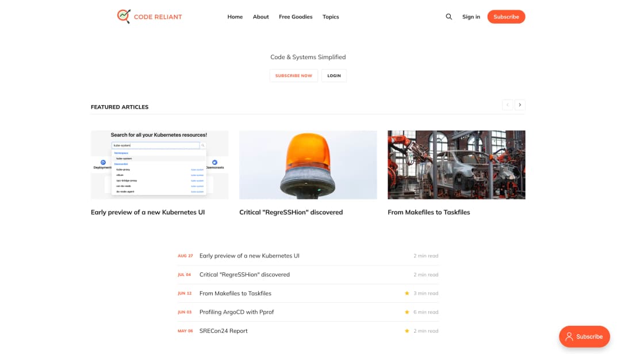This screenshot has width=621, height=354.
Task: Click the Sign in link
Action: (471, 17)
